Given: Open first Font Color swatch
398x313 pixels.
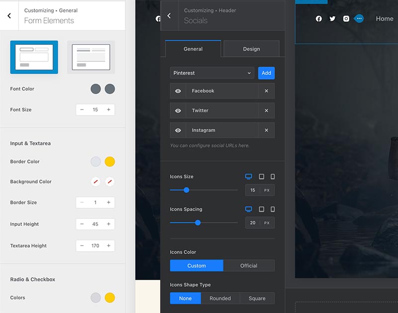Looking at the screenshot, I should click(x=96, y=89).
